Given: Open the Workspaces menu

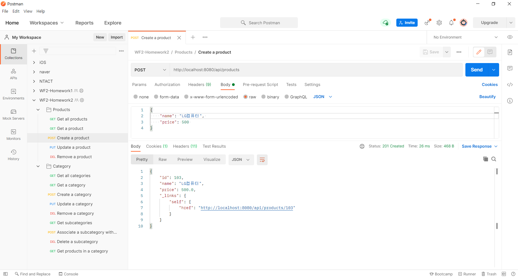Looking at the screenshot, I should [x=47, y=23].
